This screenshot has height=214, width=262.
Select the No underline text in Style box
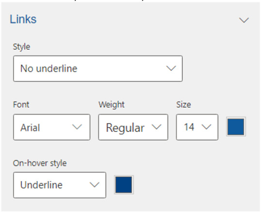[x=49, y=68]
